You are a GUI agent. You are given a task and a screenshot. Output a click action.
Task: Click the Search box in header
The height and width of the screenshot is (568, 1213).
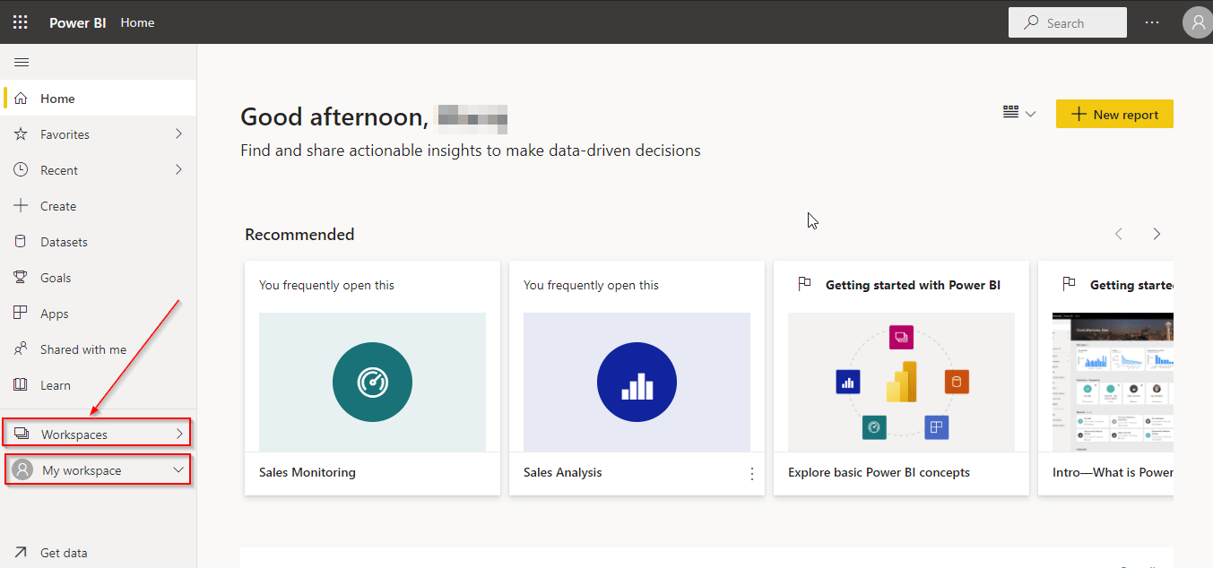(1067, 23)
